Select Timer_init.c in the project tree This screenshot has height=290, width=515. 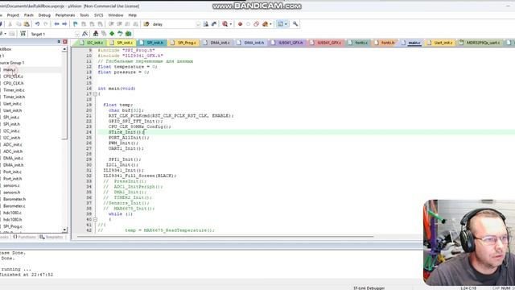click(x=14, y=90)
